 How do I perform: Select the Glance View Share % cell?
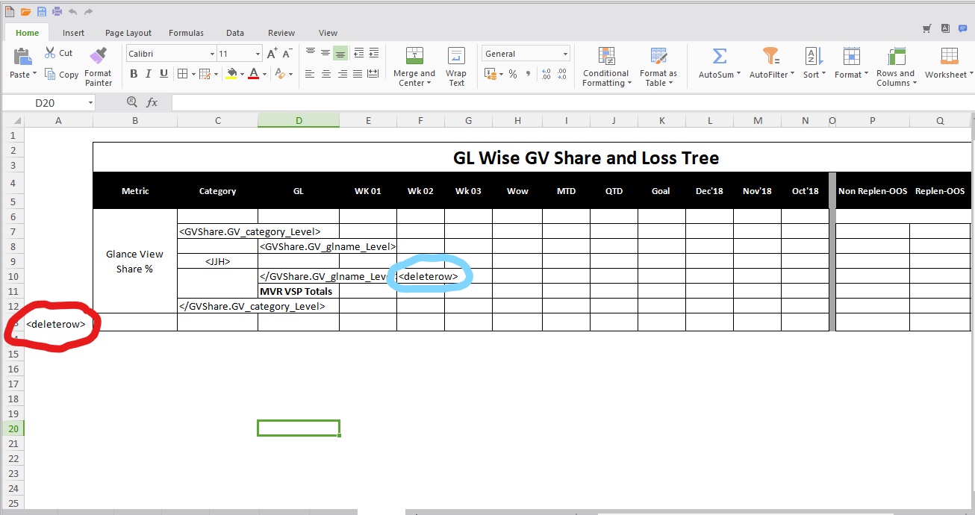pyautogui.click(x=135, y=261)
